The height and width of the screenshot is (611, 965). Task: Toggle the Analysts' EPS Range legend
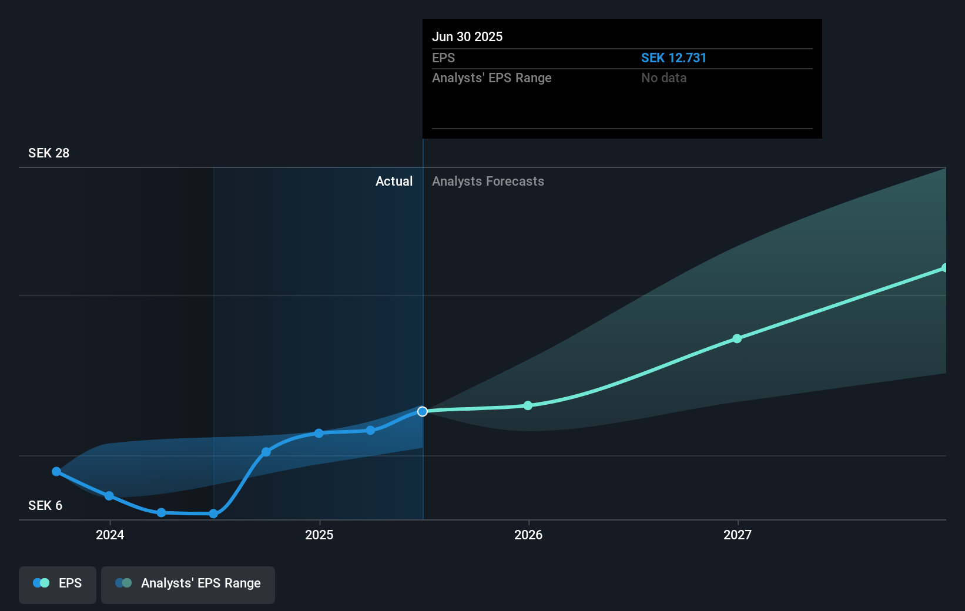click(x=188, y=585)
